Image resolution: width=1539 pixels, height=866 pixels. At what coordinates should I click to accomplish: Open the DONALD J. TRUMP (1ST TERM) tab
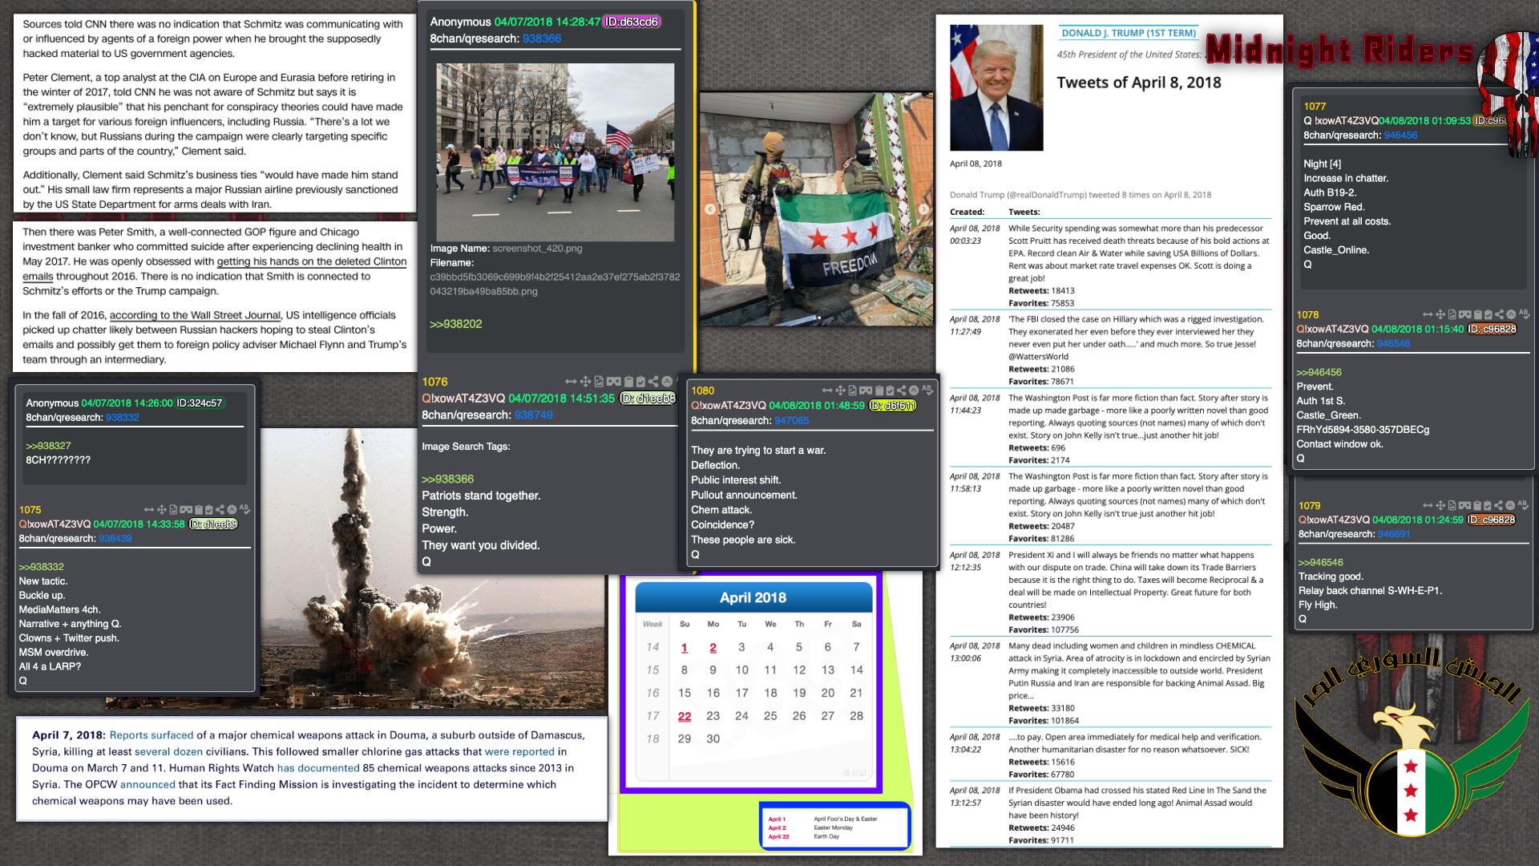[1129, 33]
